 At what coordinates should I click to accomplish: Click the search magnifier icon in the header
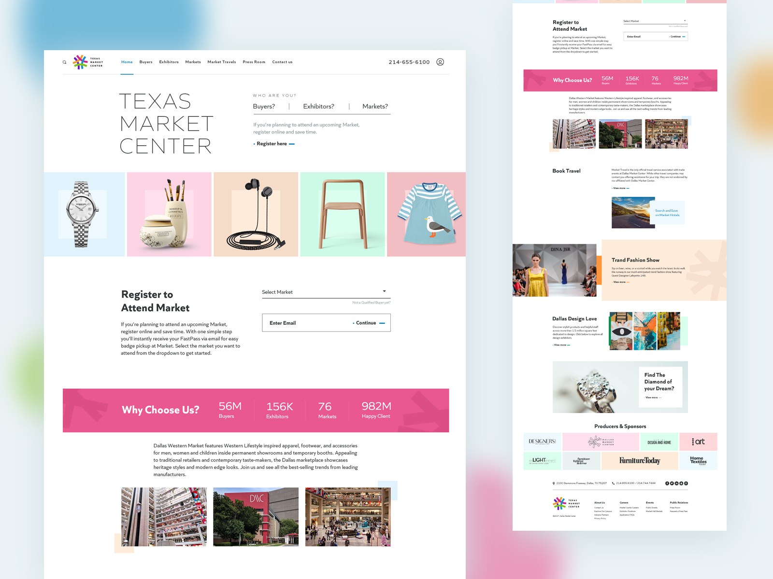tap(64, 62)
